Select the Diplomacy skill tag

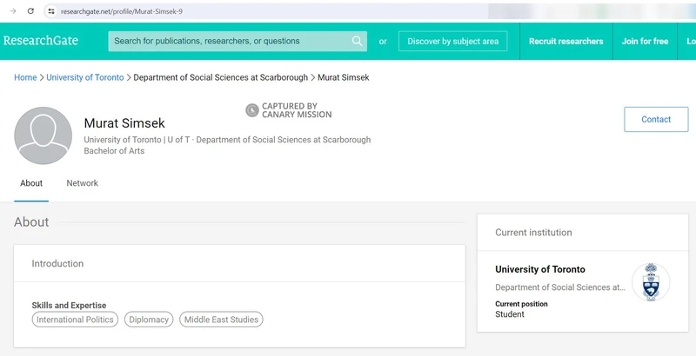[149, 320]
